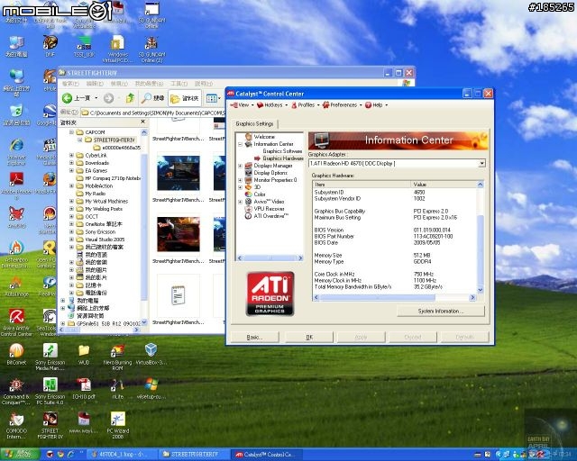Click the Windows Start button
577x461 pixels.
[x=19, y=455]
